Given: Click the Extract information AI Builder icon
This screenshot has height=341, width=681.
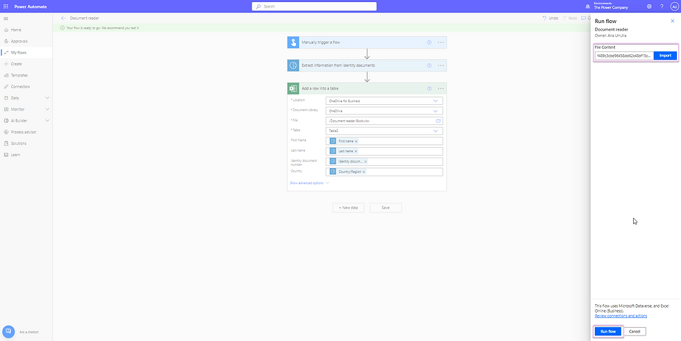Looking at the screenshot, I should point(293,65).
